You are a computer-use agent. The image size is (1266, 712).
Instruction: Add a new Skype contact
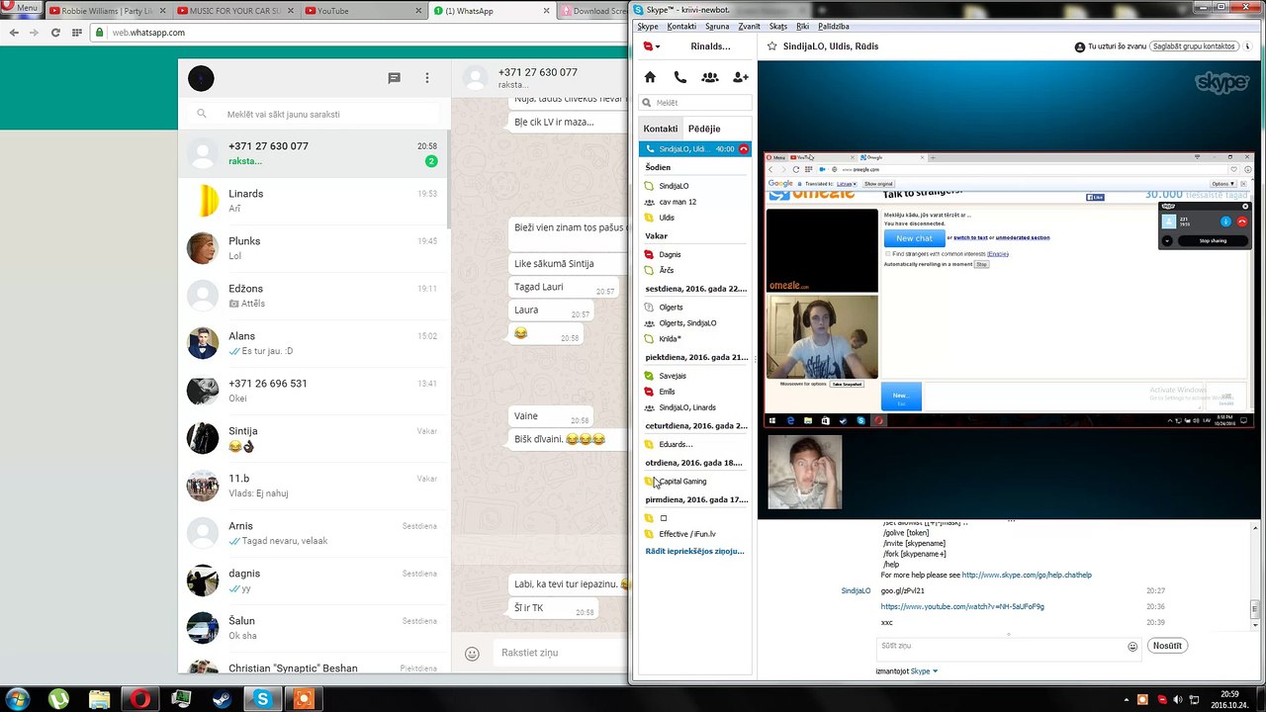(740, 77)
